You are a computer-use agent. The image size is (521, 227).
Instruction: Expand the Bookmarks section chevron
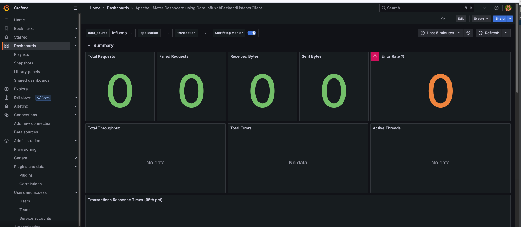coord(76,29)
